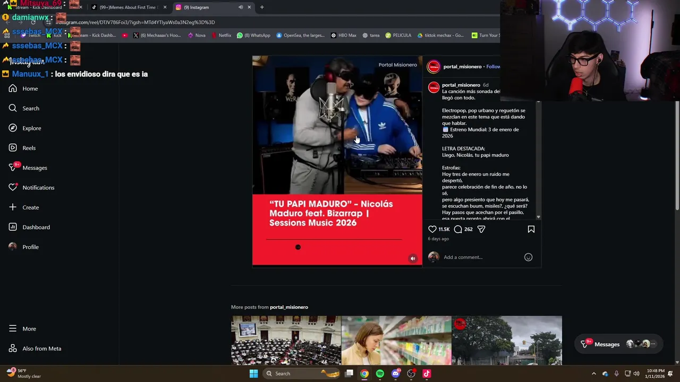The width and height of the screenshot is (680, 382).
Task: Open the tarea bookmark
Action: tap(371, 36)
